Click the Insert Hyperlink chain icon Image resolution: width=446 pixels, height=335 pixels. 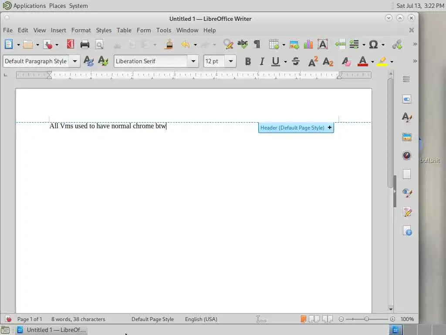coord(397,44)
